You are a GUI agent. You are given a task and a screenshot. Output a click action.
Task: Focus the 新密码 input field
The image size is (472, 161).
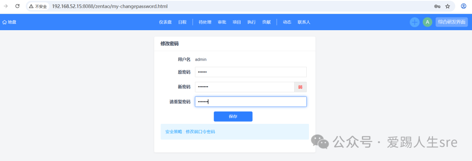click(244, 87)
